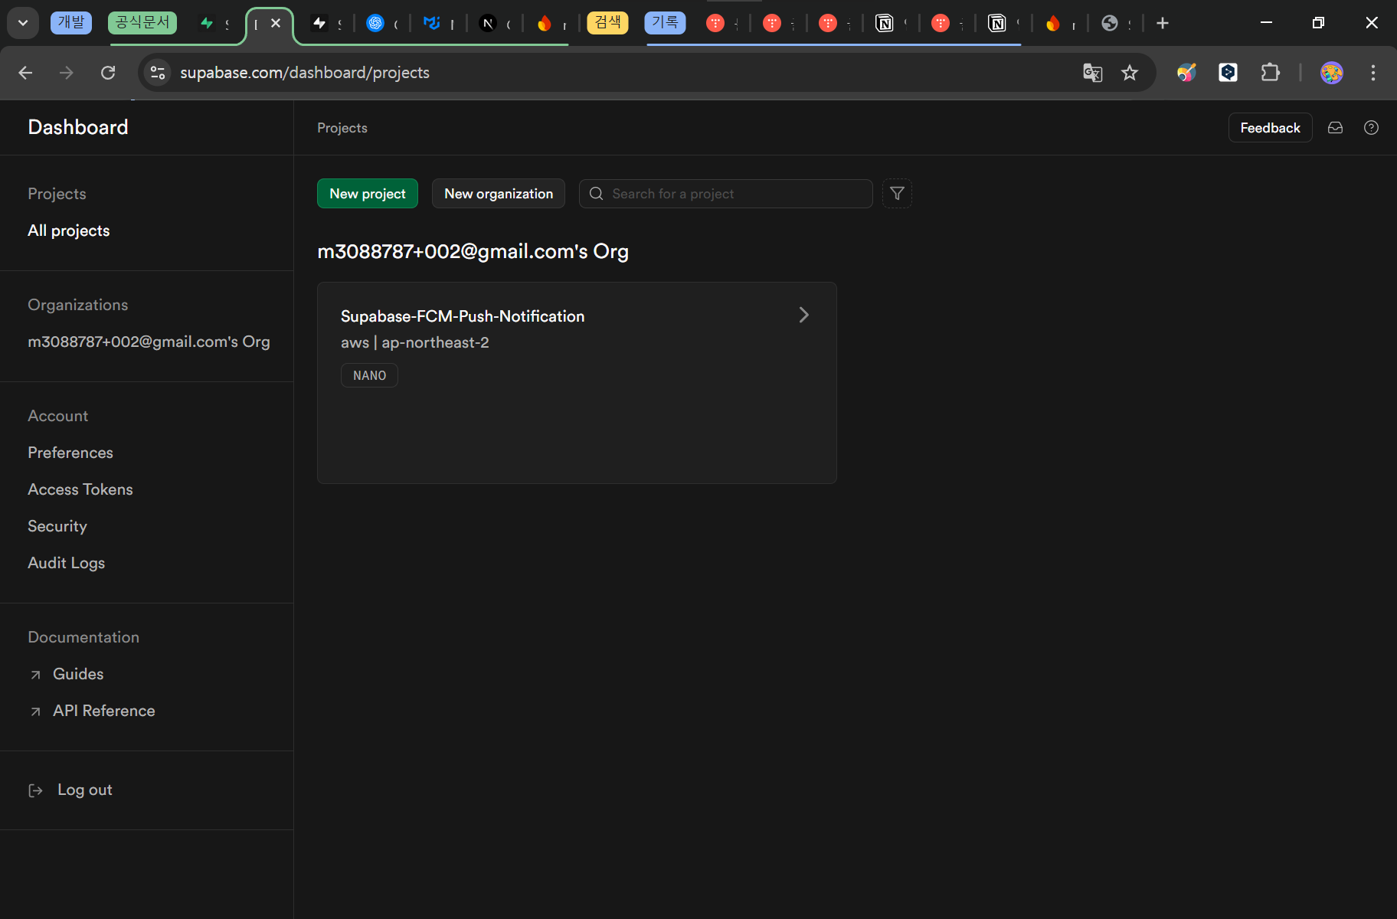Focus the Search for a project field
The width and height of the screenshot is (1397, 919).
coord(726,194)
